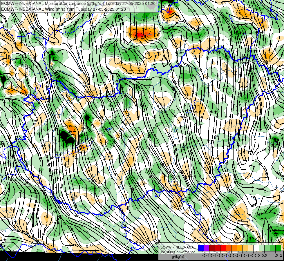Select the Wind (m/s) 10m title line

tap(63, 9)
